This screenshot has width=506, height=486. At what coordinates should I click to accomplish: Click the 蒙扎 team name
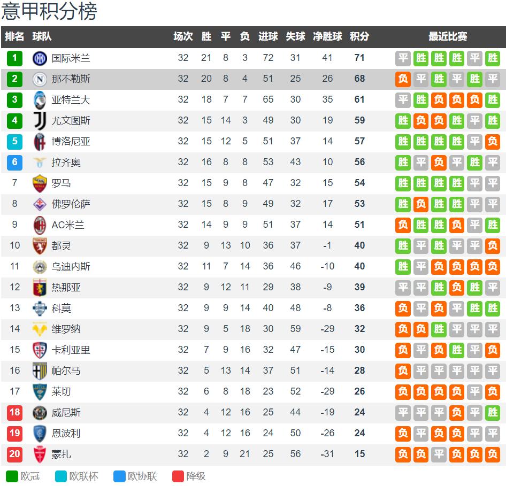click(x=61, y=454)
